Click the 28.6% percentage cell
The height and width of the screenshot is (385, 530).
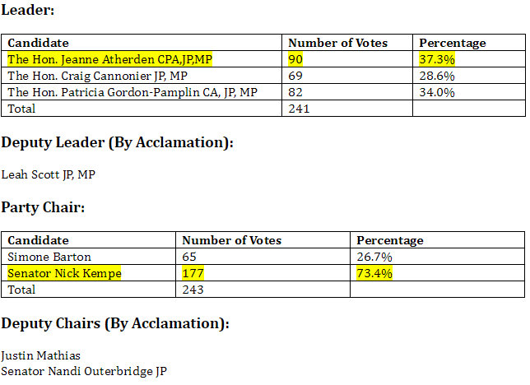point(437,76)
